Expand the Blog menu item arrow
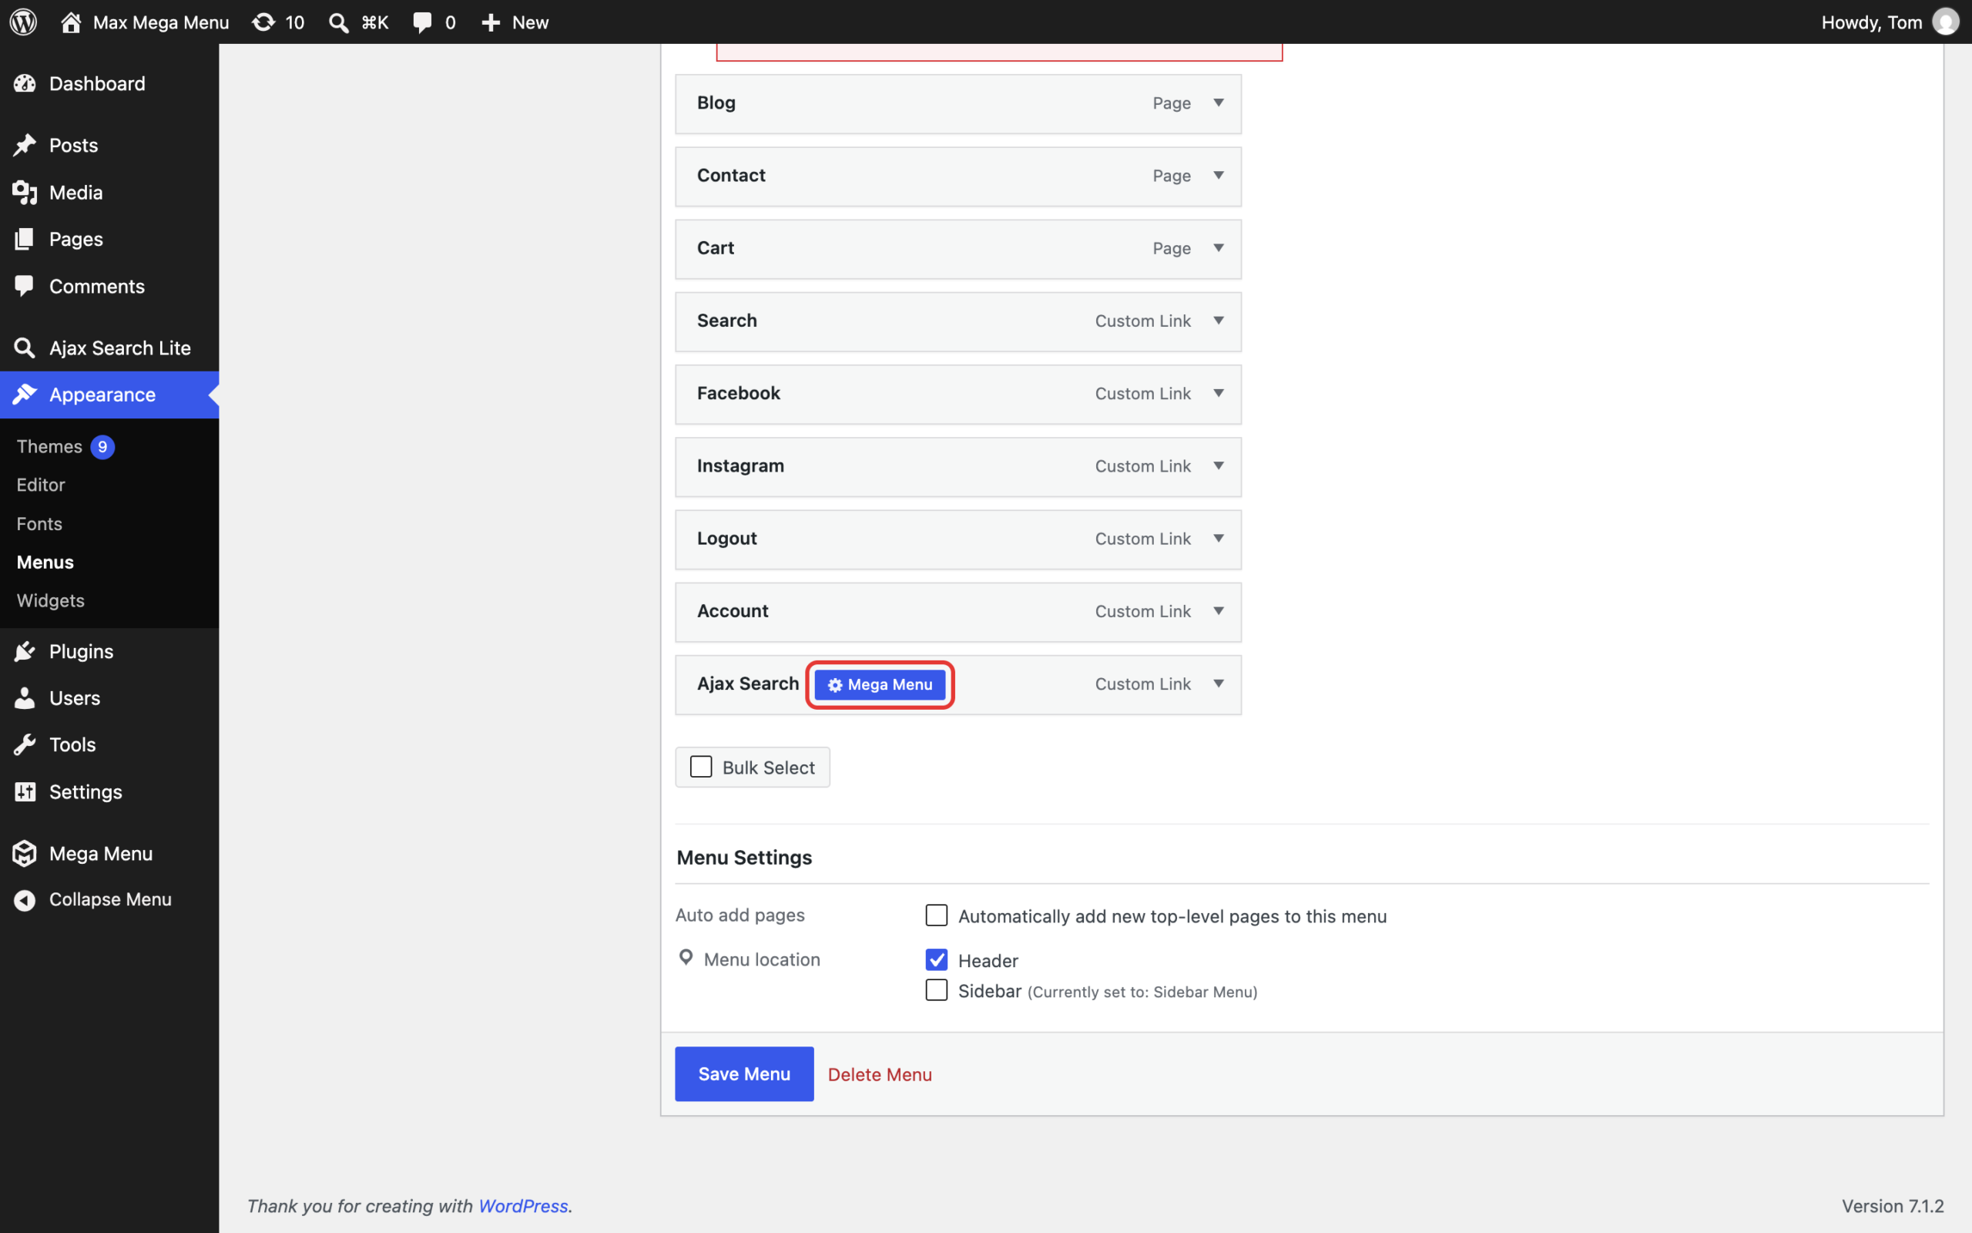 point(1218,102)
